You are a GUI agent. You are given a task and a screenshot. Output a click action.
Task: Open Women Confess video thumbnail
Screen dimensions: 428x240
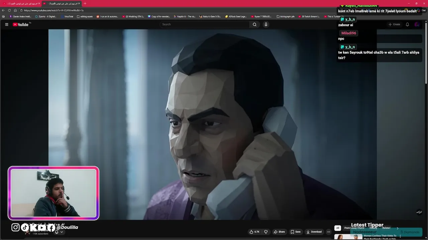coord(348,237)
